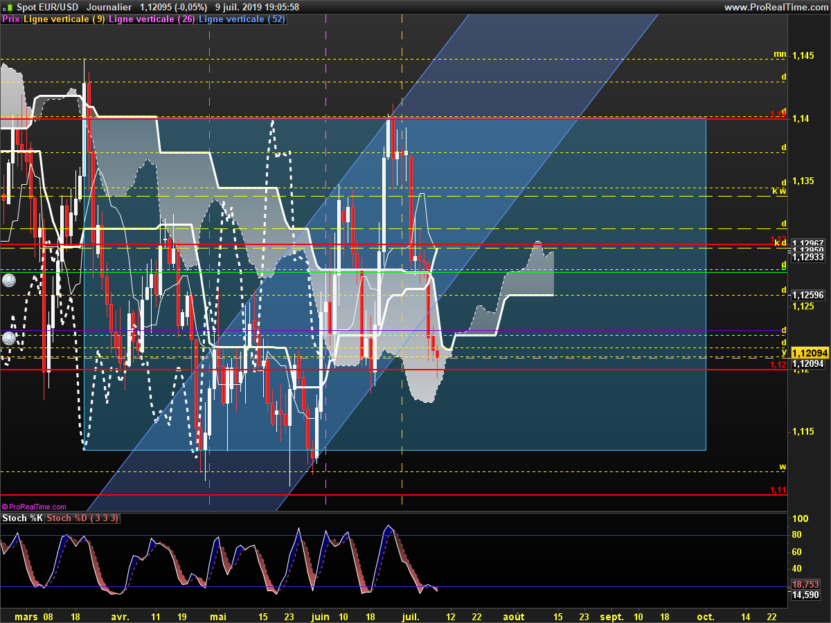
Task: Select the Ligne verticale (26) label
Action: pos(152,19)
